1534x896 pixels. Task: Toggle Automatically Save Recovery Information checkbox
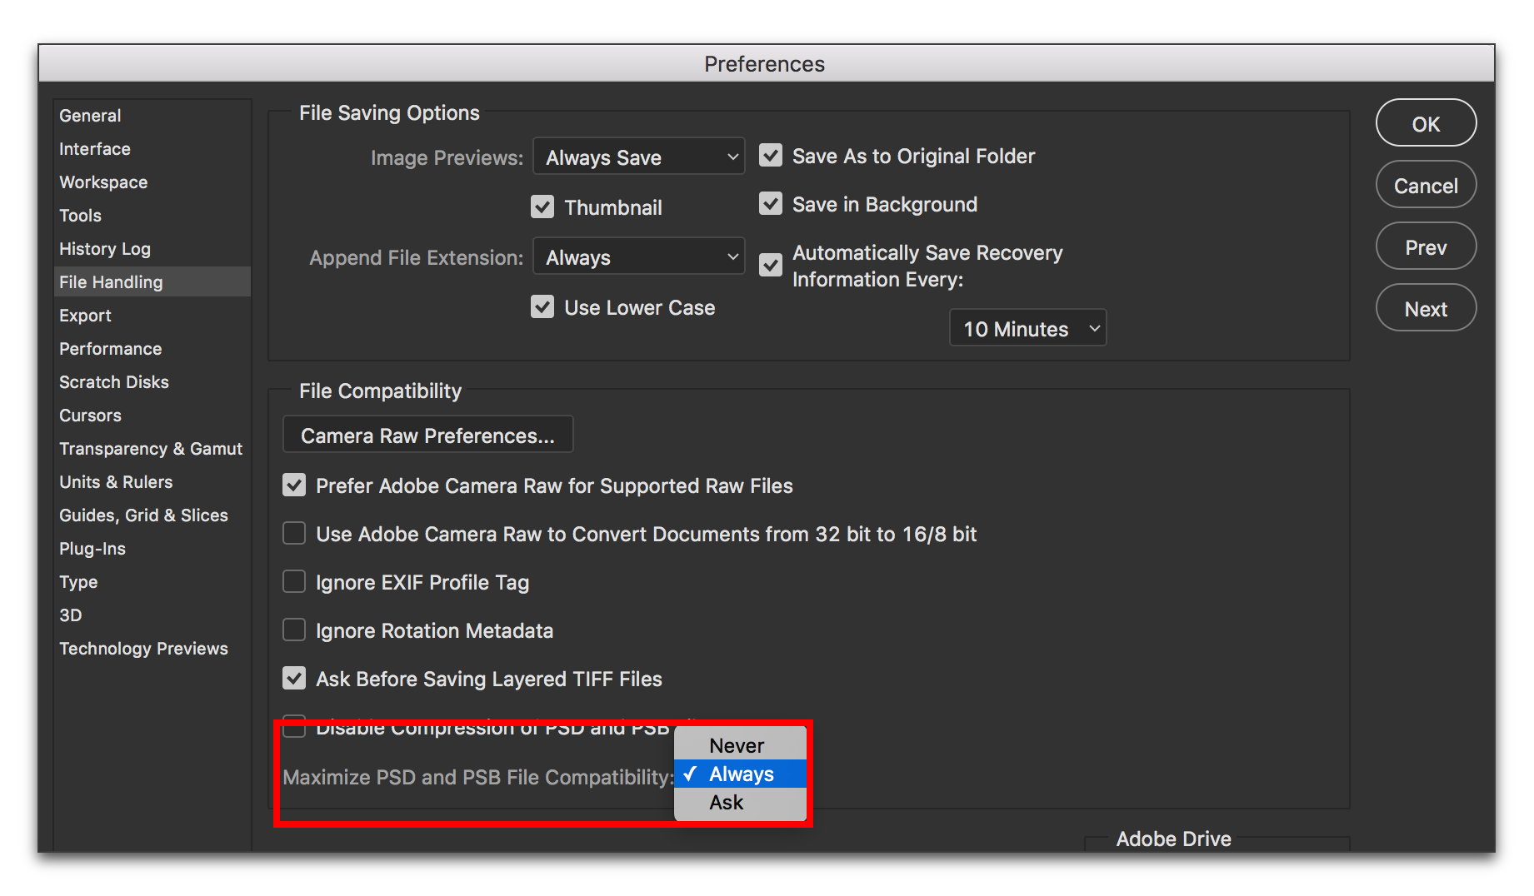(x=771, y=265)
